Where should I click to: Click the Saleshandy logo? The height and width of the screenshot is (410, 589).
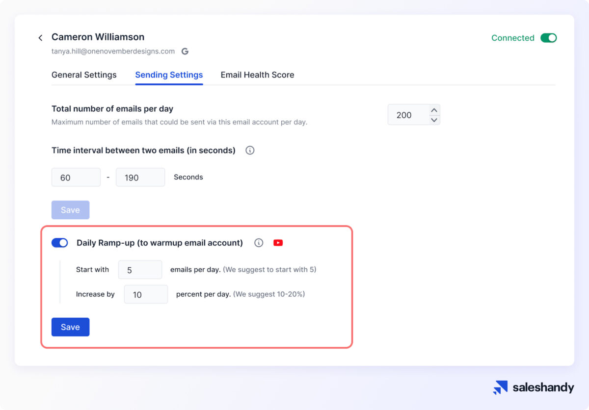[x=534, y=387]
